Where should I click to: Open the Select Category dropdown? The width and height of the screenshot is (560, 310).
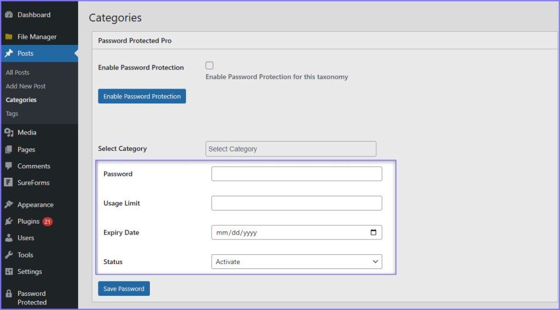click(x=290, y=149)
